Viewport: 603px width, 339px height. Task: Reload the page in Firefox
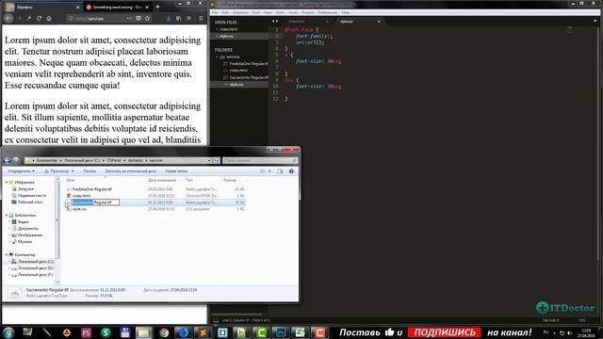click(x=39, y=18)
